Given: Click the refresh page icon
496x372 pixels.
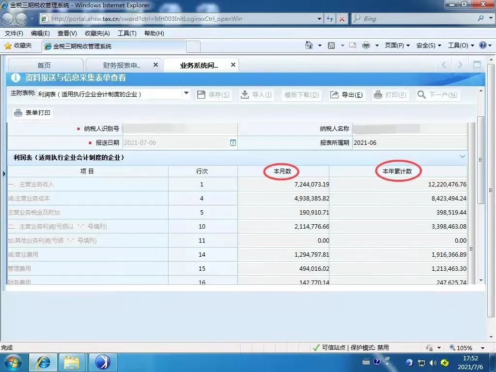Looking at the screenshot, I should (x=330, y=19).
